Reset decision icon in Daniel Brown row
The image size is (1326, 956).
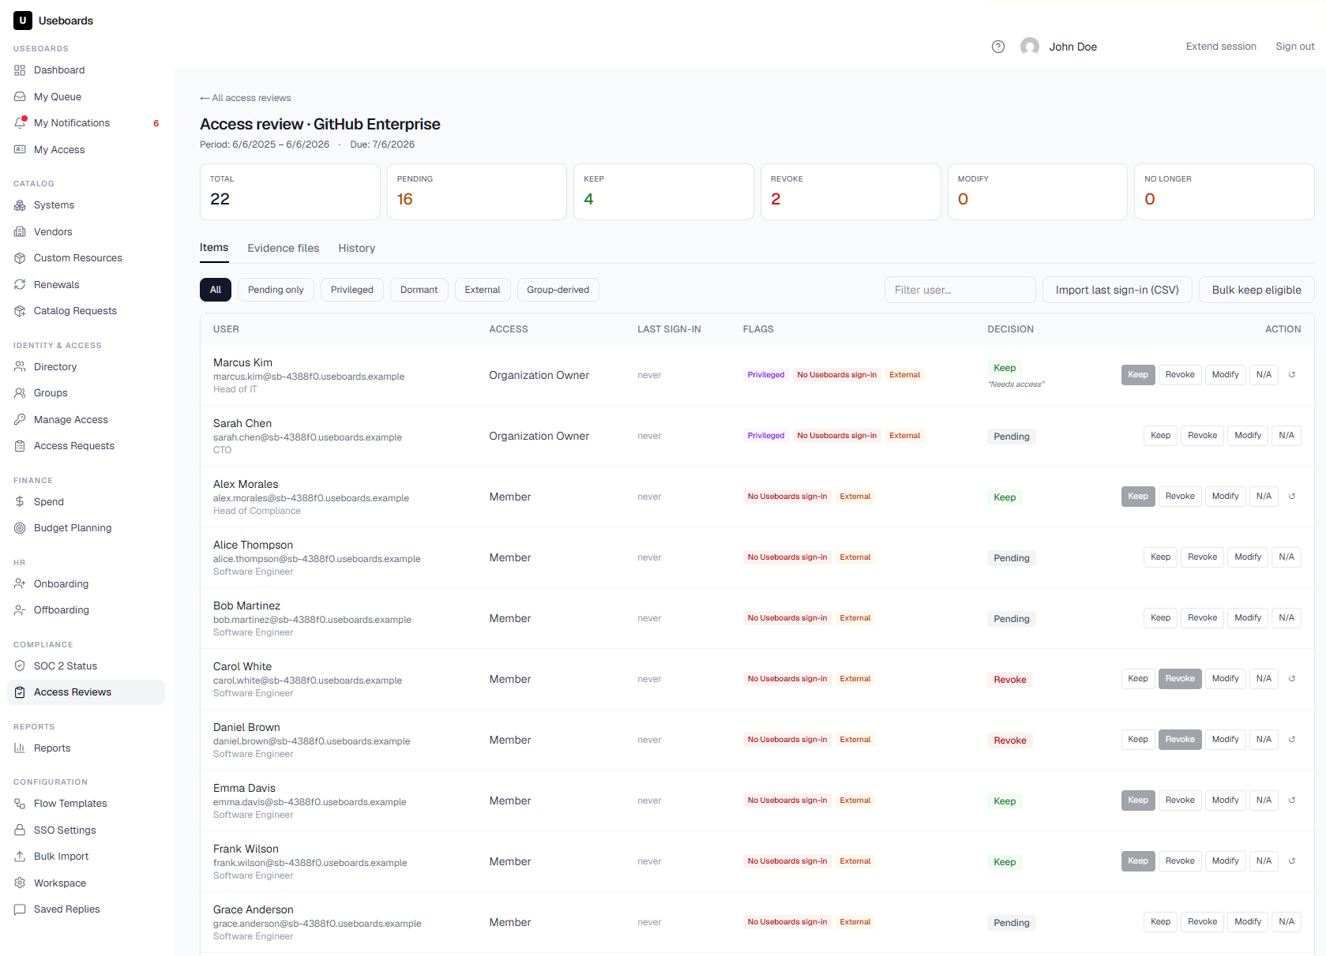1292,740
